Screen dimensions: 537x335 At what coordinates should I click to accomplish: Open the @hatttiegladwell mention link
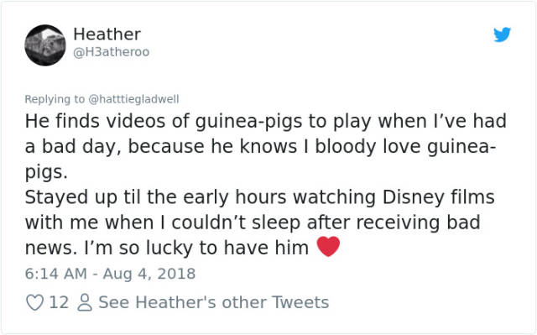coord(133,99)
